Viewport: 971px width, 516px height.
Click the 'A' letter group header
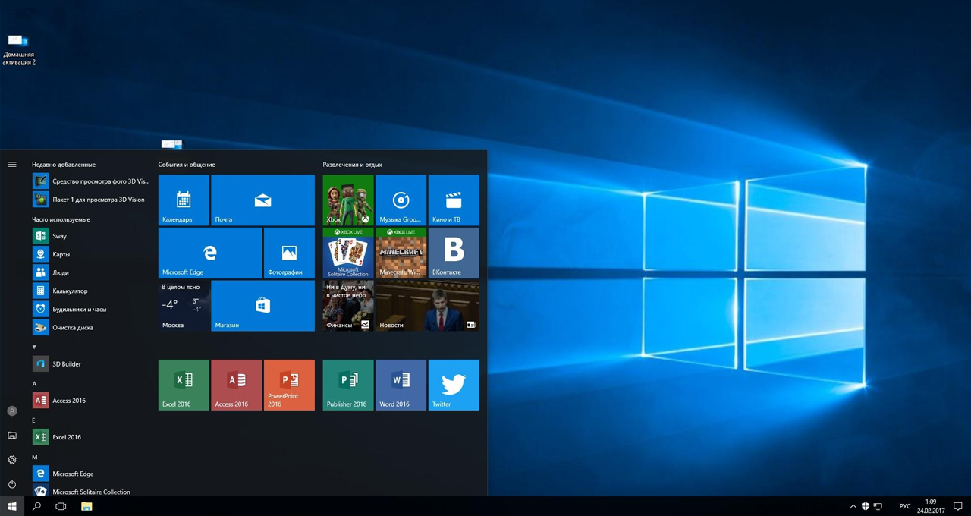[34, 384]
